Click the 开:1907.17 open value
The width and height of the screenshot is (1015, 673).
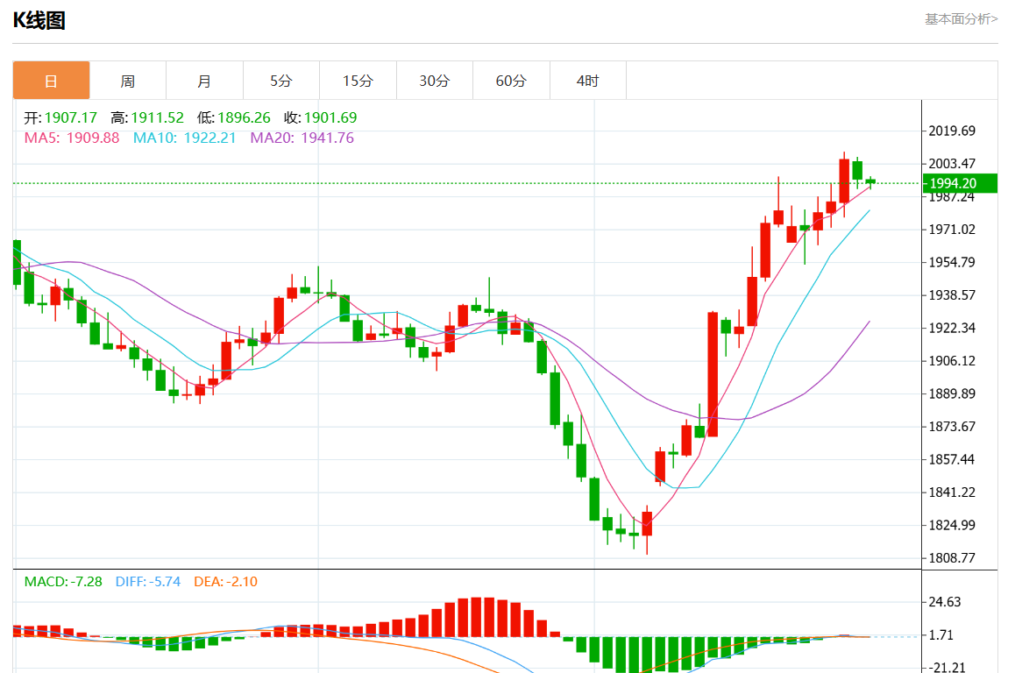(x=60, y=117)
